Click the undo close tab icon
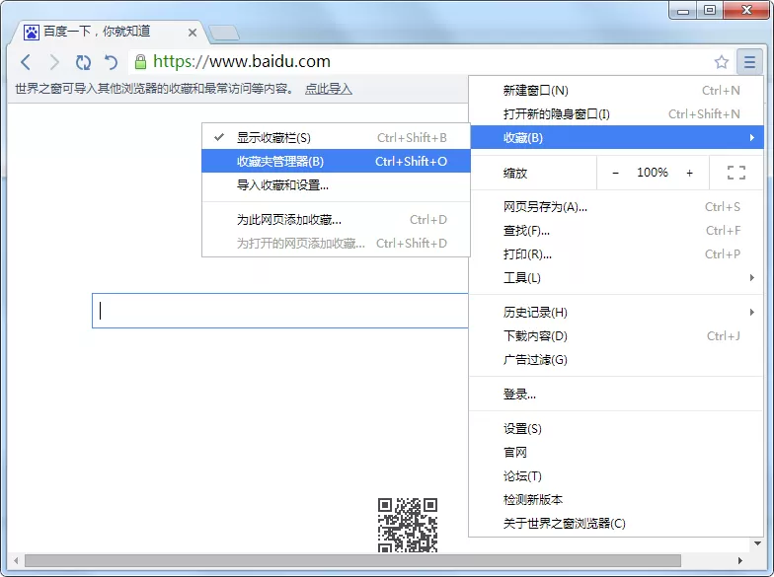Screen dimensions: 774x577 111,62
